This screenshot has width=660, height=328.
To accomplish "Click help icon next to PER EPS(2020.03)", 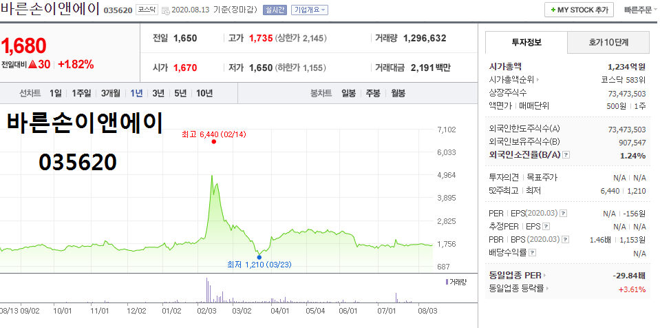I will 564,214.
